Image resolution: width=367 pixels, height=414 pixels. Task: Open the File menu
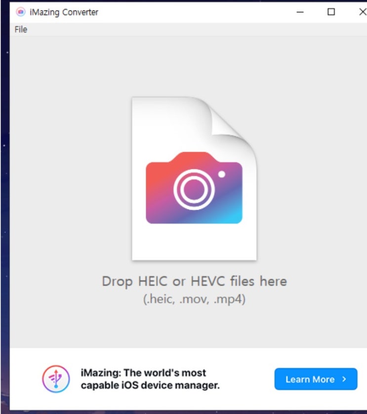click(x=21, y=29)
